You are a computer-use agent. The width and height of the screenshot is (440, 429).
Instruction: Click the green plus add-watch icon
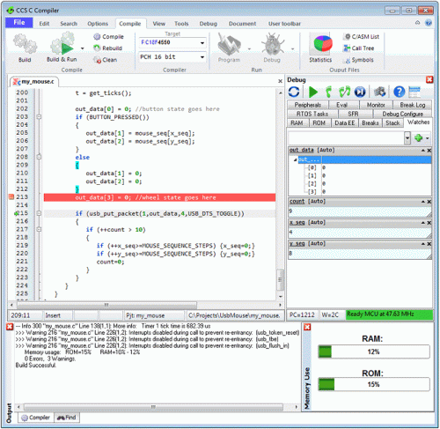pos(418,137)
